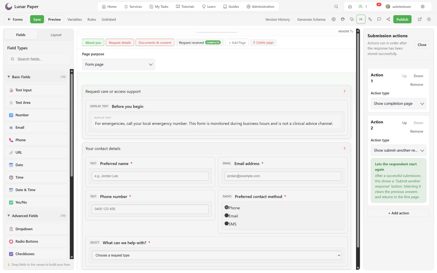This screenshot has width=437, height=273.
Task: Open the theme palette icon
Action: click(x=343, y=19)
